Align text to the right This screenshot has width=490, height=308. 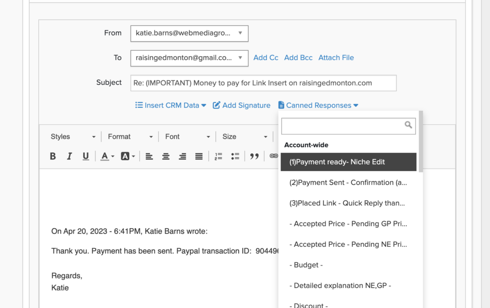point(182,156)
